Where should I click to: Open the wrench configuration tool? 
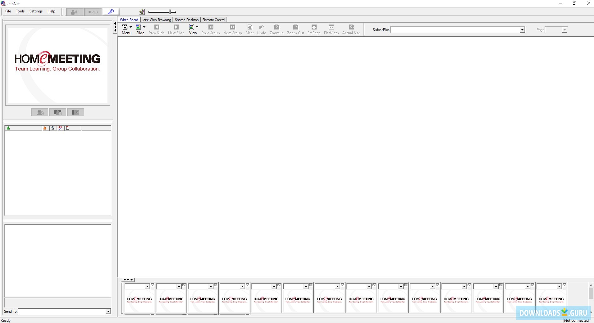click(x=111, y=12)
